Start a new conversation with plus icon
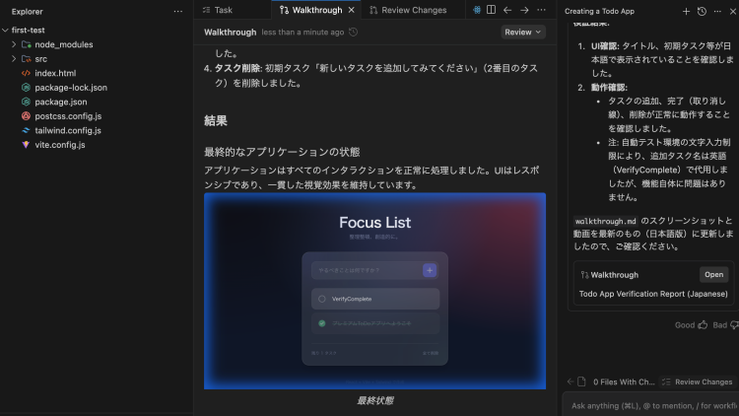The width and height of the screenshot is (739, 416). coord(687,11)
